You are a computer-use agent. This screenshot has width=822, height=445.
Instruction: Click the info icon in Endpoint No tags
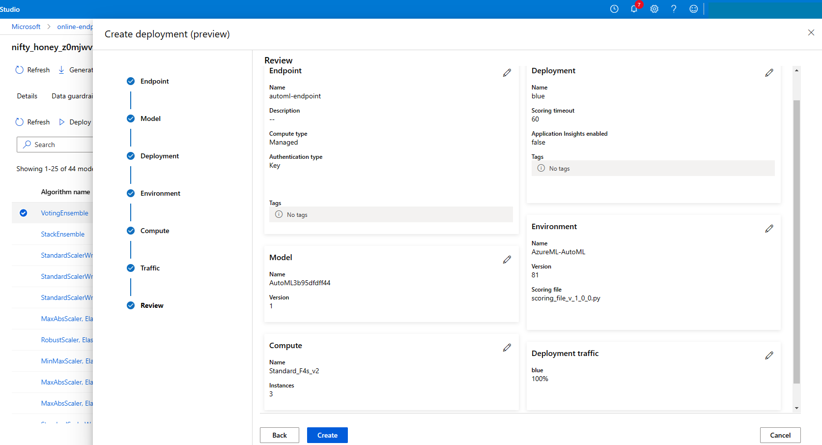pos(279,214)
